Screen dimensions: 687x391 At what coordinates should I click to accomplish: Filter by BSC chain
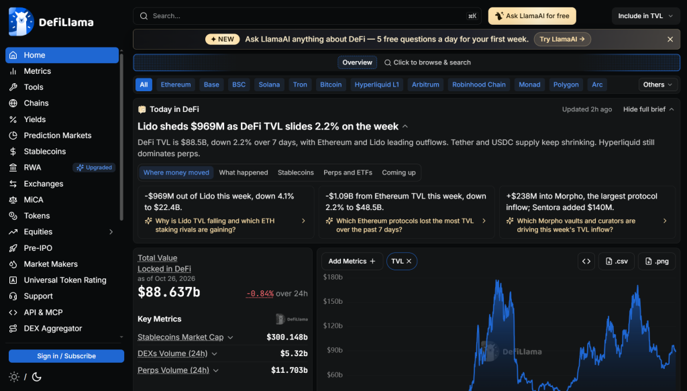pos(239,85)
